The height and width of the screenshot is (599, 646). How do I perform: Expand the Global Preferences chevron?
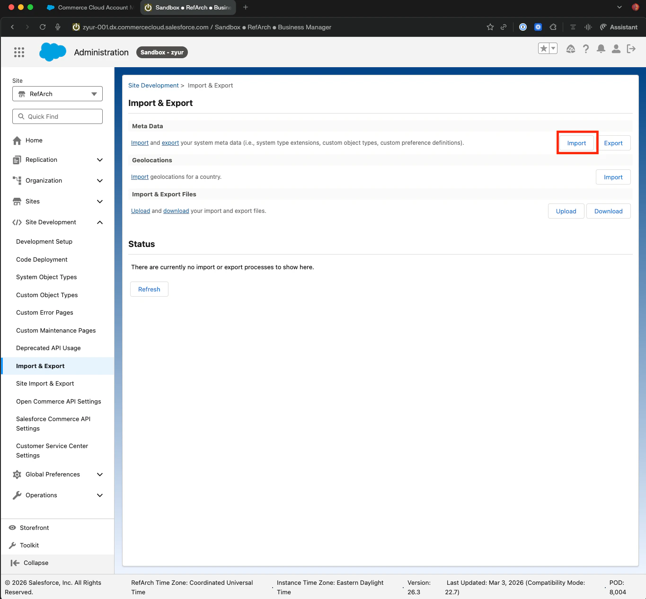[x=100, y=475]
